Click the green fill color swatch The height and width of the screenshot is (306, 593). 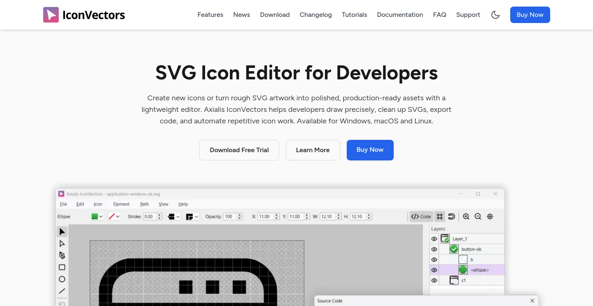coord(95,216)
